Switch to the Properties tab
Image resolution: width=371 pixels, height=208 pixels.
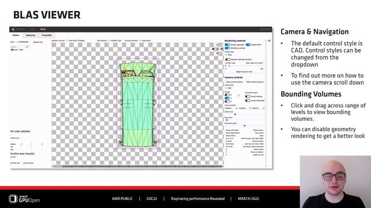46,35
